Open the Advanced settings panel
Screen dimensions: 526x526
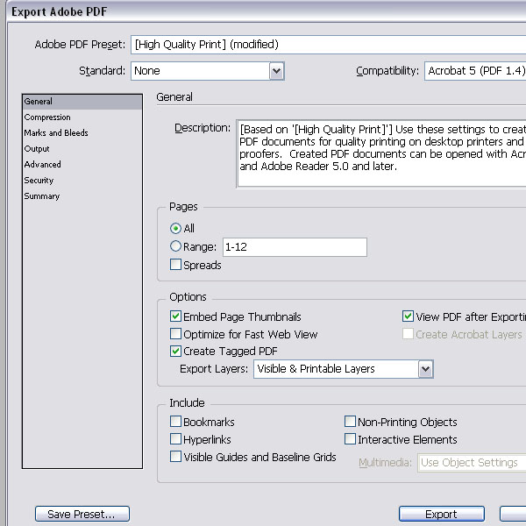[82, 165]
